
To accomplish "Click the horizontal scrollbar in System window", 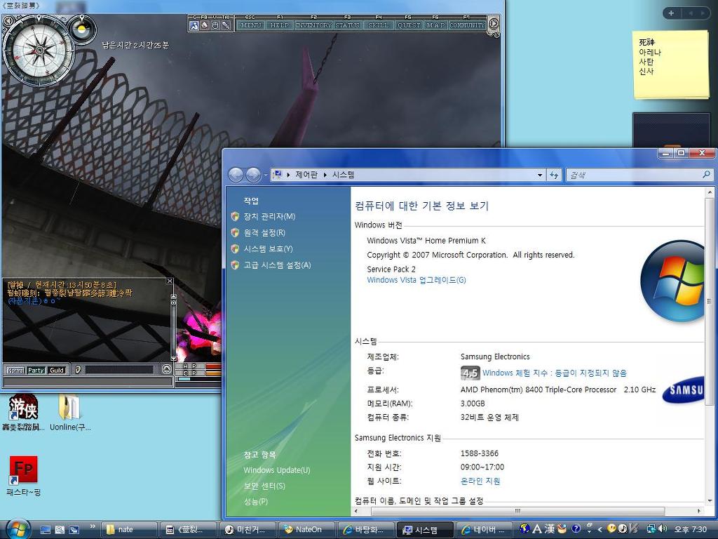I will pyautogui.click(x=517, y=511).
